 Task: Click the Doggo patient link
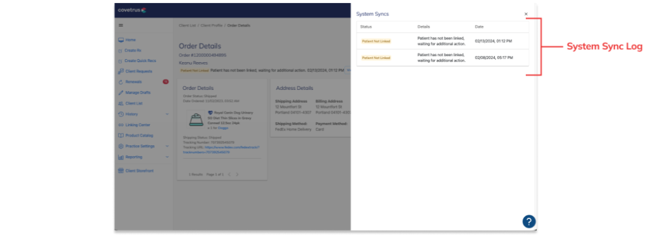pyautogui.click(x=223, y=128)
